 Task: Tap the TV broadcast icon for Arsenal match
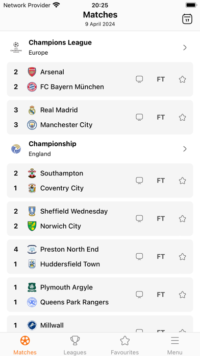click(139, 79)
